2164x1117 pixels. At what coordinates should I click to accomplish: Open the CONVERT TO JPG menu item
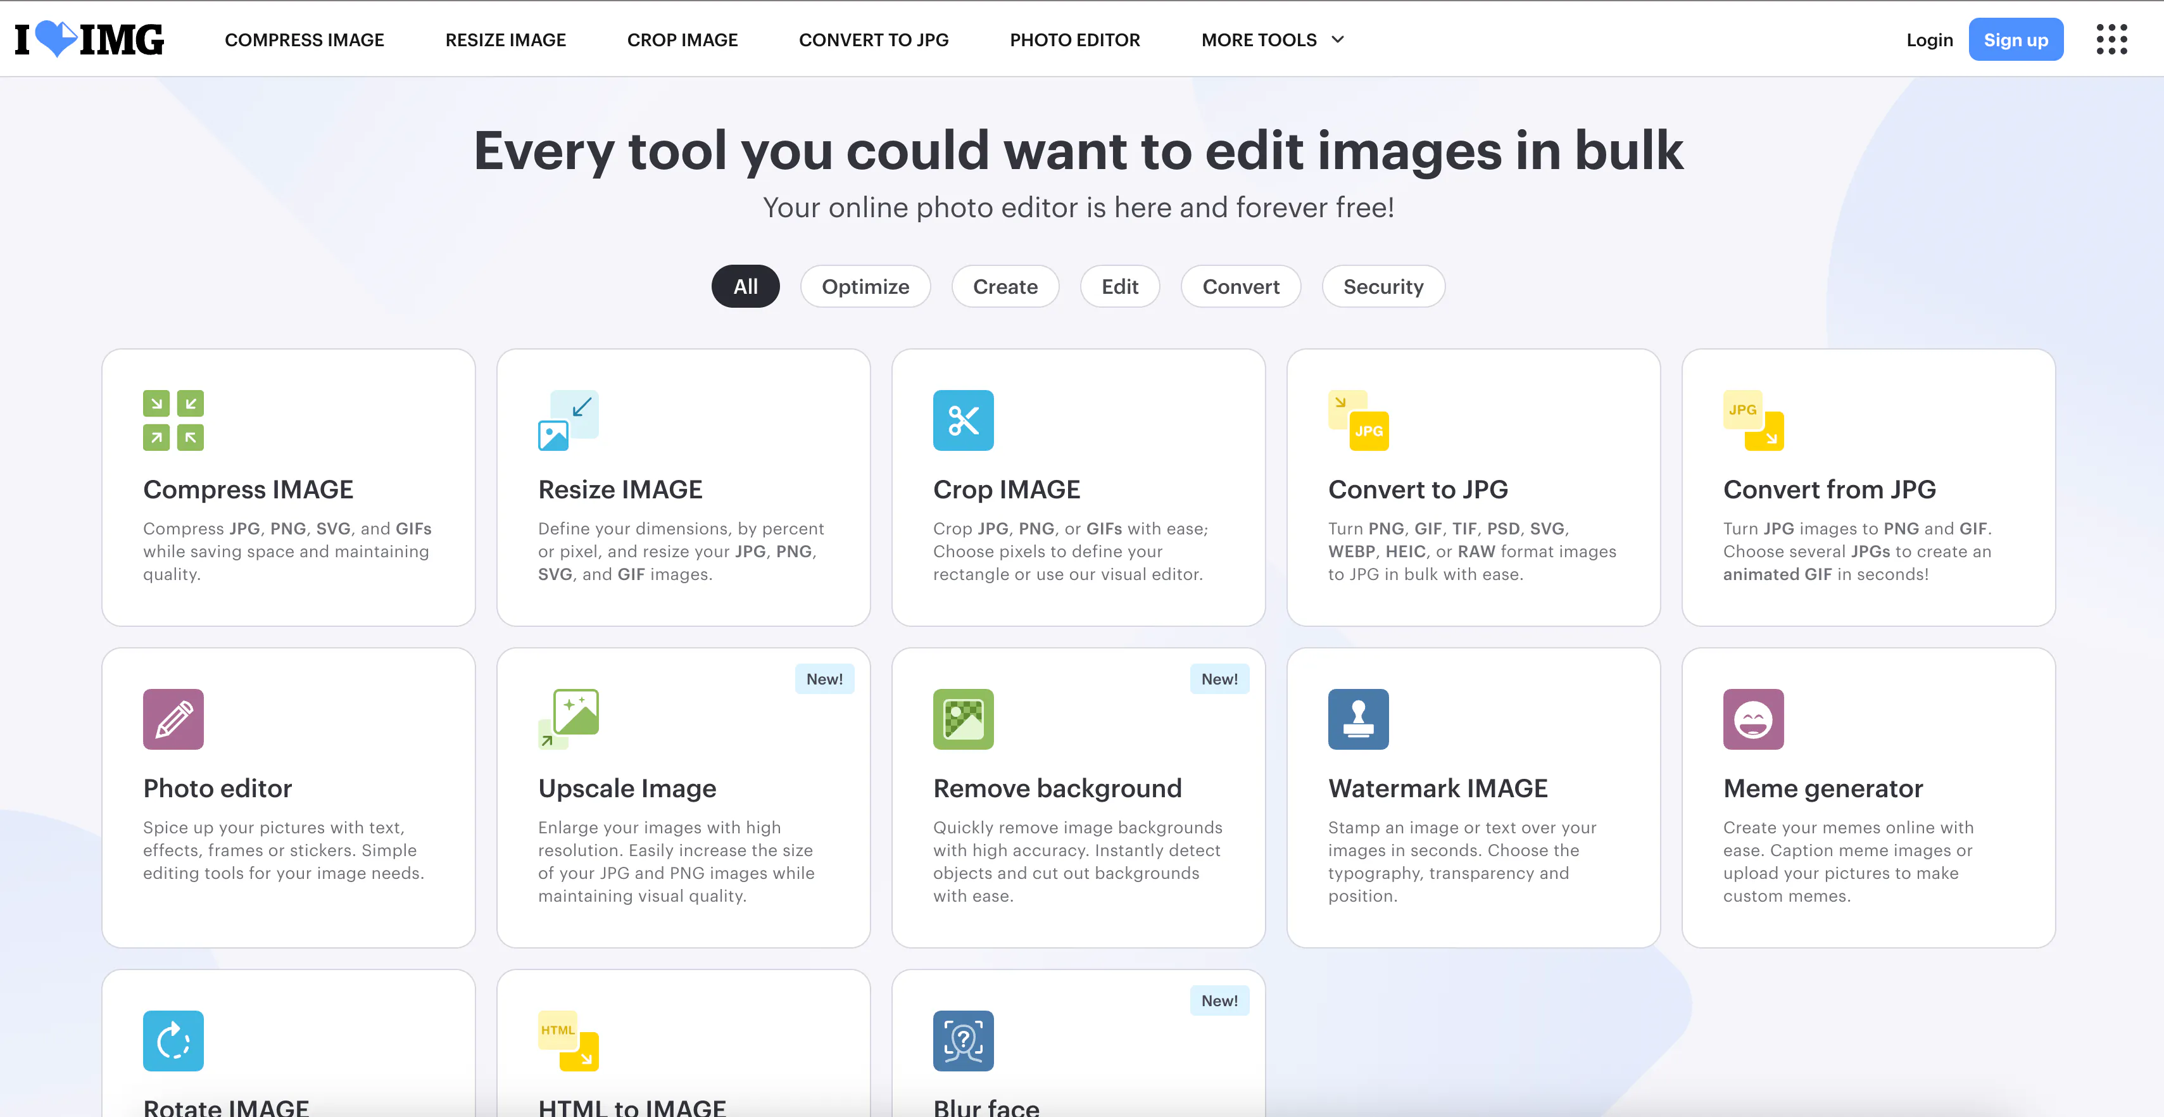point(874,39)
